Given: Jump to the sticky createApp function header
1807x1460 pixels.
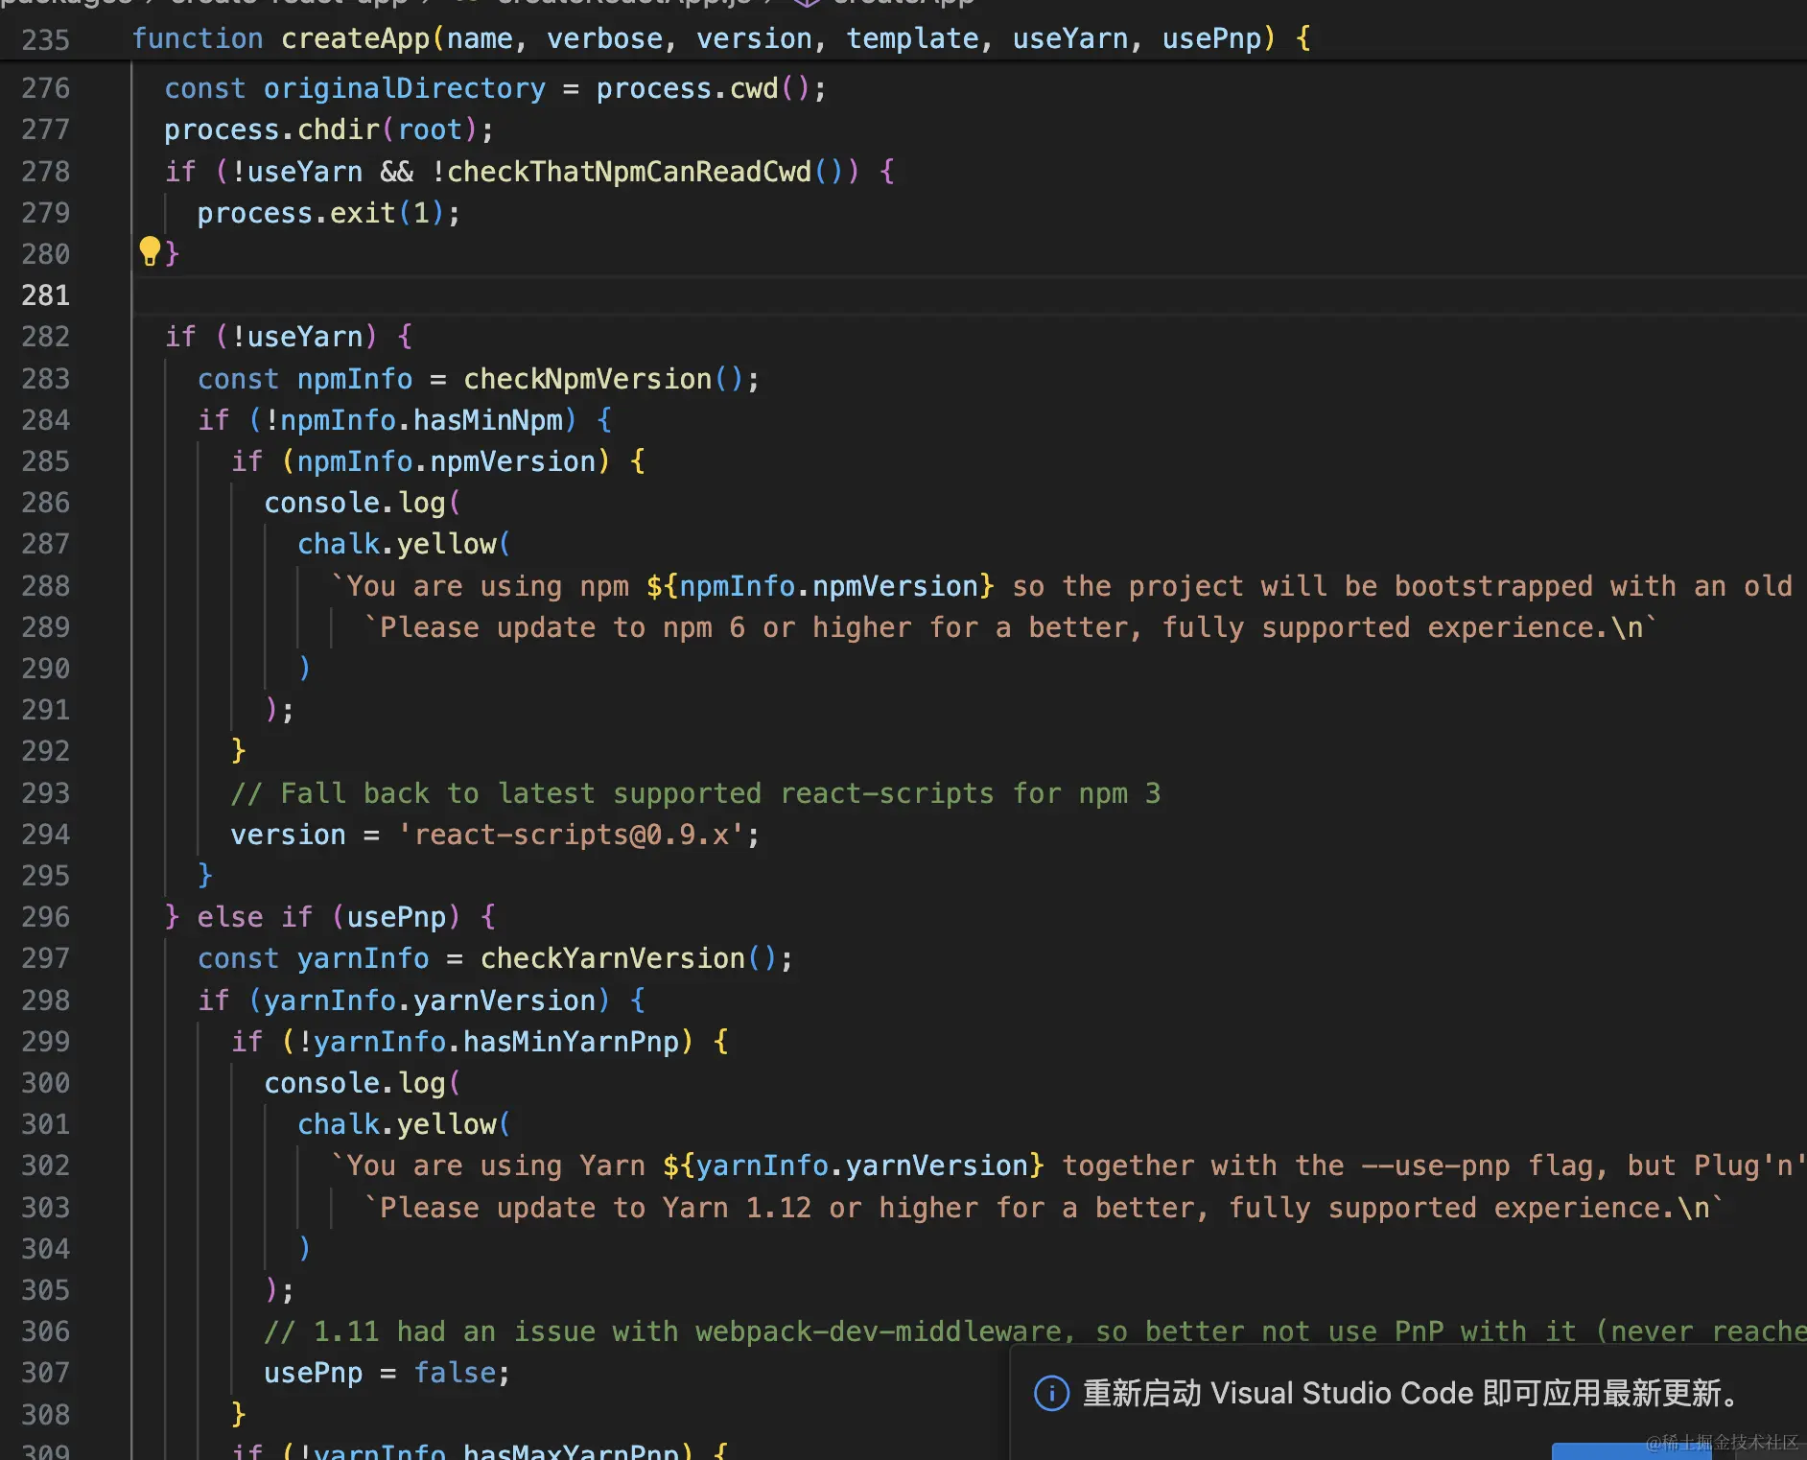Looking at the screenshot, I should (x=720, y=38).
